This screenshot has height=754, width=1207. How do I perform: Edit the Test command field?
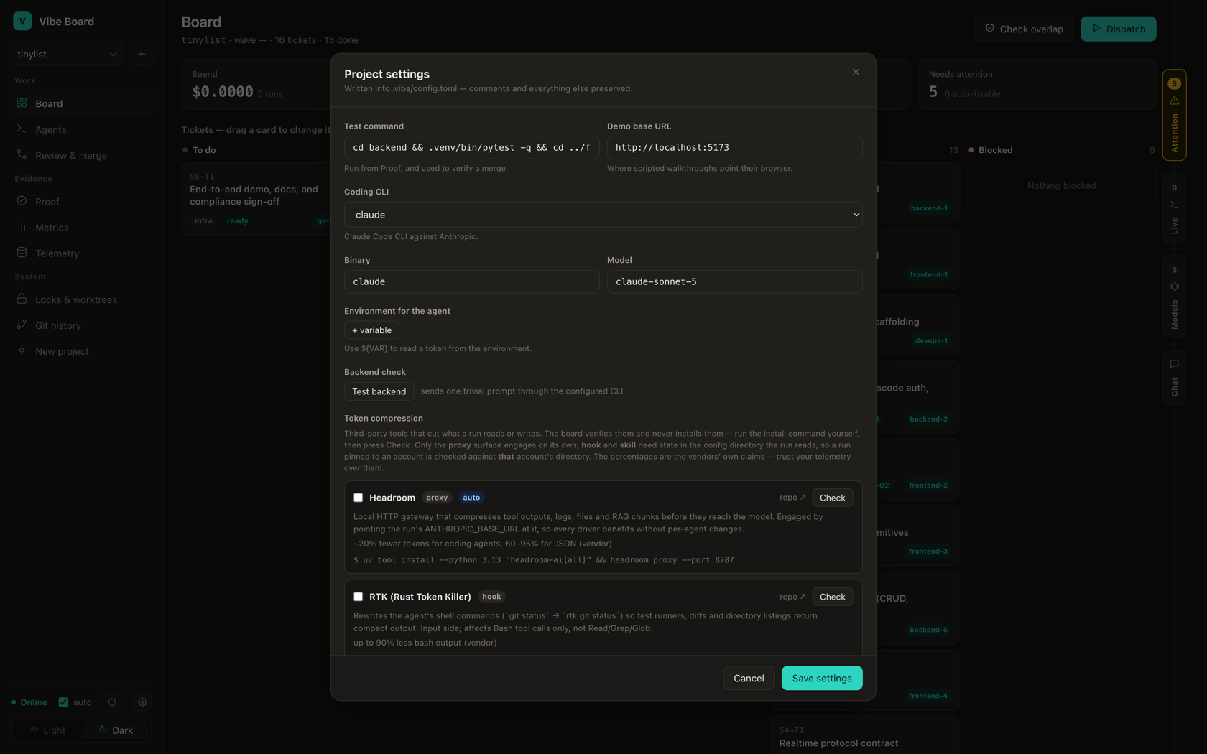coord(471,147)
